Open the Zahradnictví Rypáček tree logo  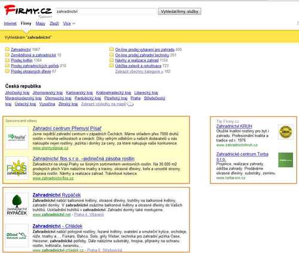[17, 204]
